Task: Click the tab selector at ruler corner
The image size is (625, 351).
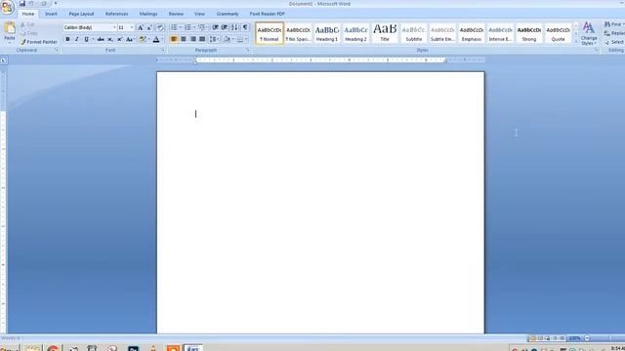Action: 4,60
